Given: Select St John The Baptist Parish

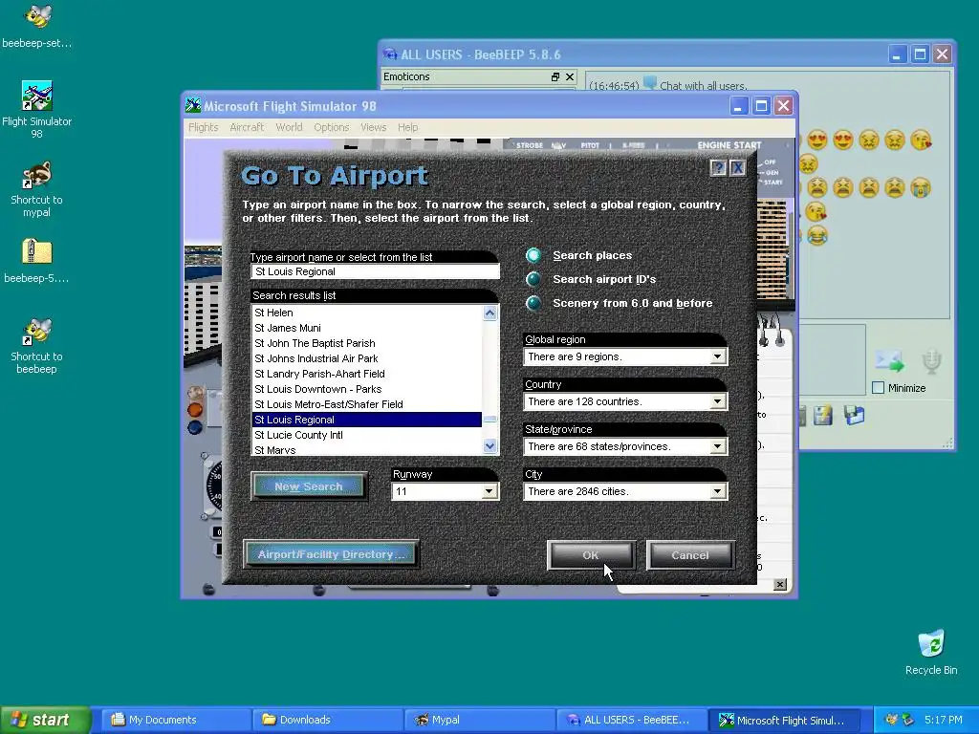Looking at the screenshot, I should [x=366, y=343].
